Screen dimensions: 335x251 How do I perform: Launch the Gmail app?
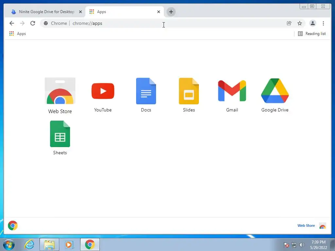[232, 91]
